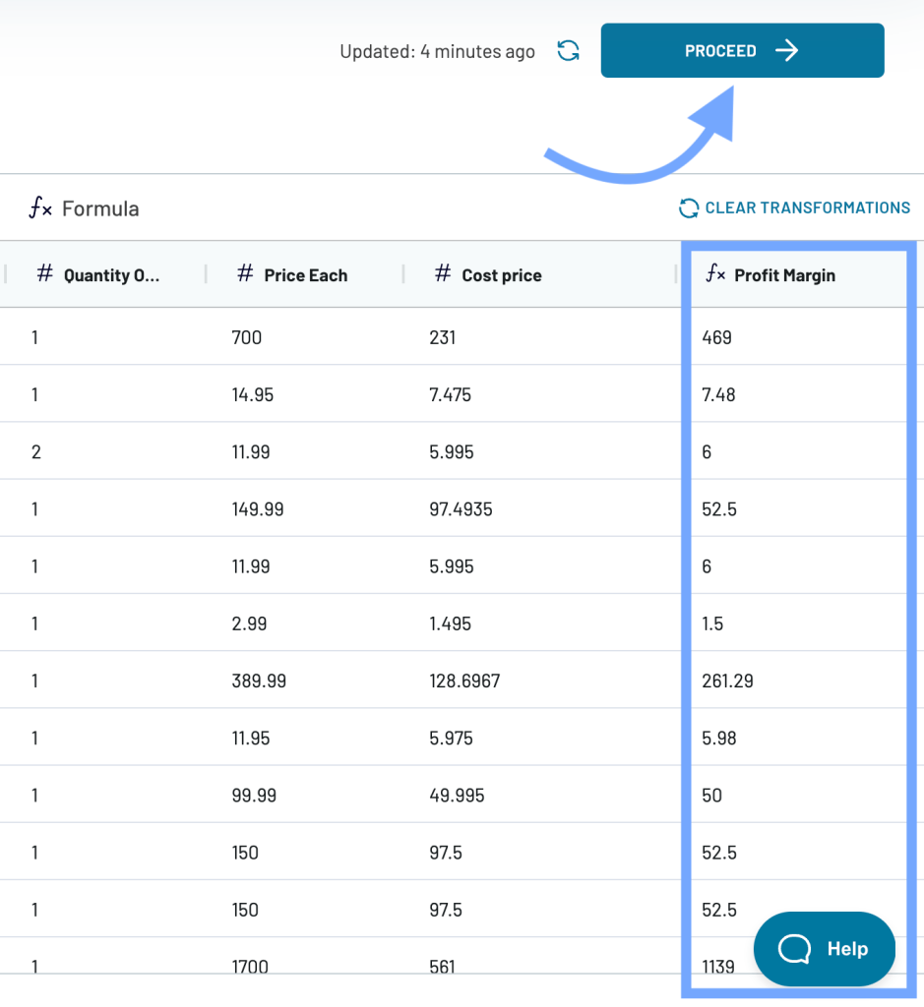Click number type icon on Price Each
The image size is (924, 1007).
245,273
